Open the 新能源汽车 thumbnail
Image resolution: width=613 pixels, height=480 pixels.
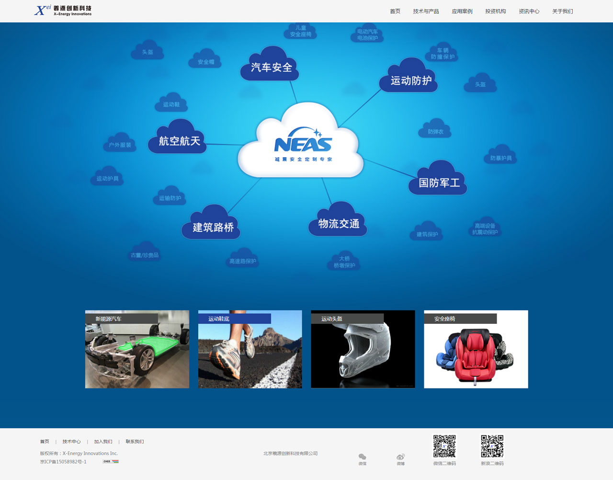pyautogui.click(x=137, y=349)
